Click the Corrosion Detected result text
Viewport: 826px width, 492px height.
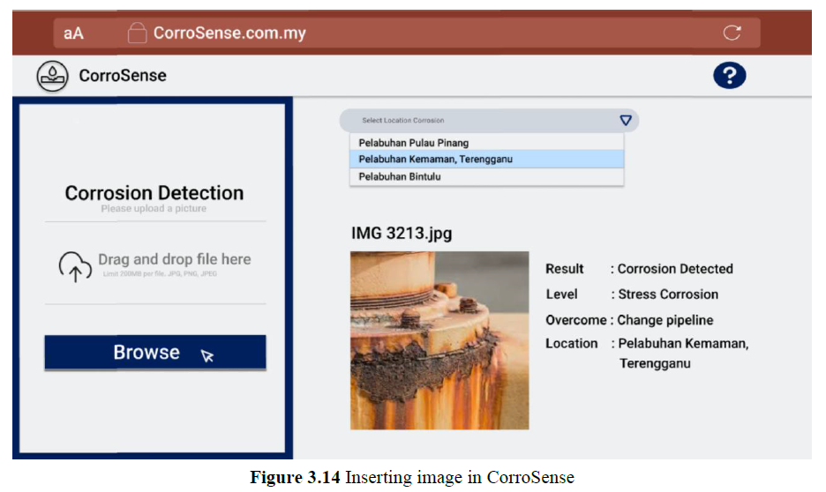click(675, 269)
